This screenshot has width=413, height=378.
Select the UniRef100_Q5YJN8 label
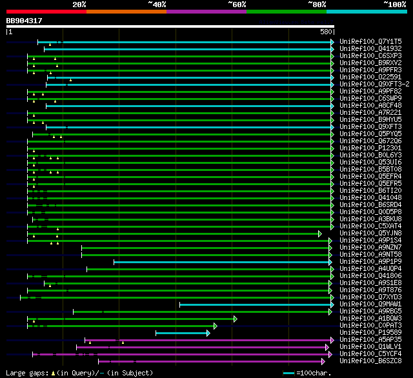370,234
